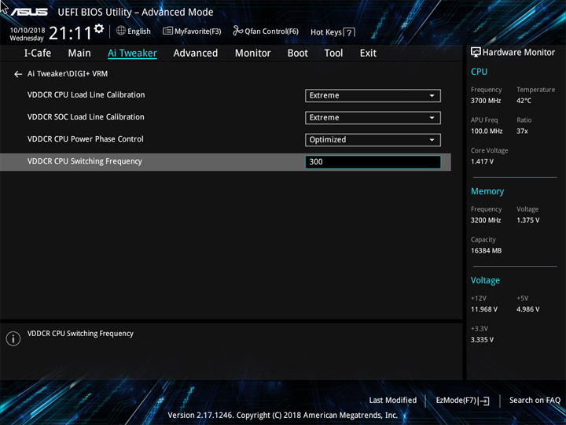
Task: Open the Tool tab
Action: (333, 54)
